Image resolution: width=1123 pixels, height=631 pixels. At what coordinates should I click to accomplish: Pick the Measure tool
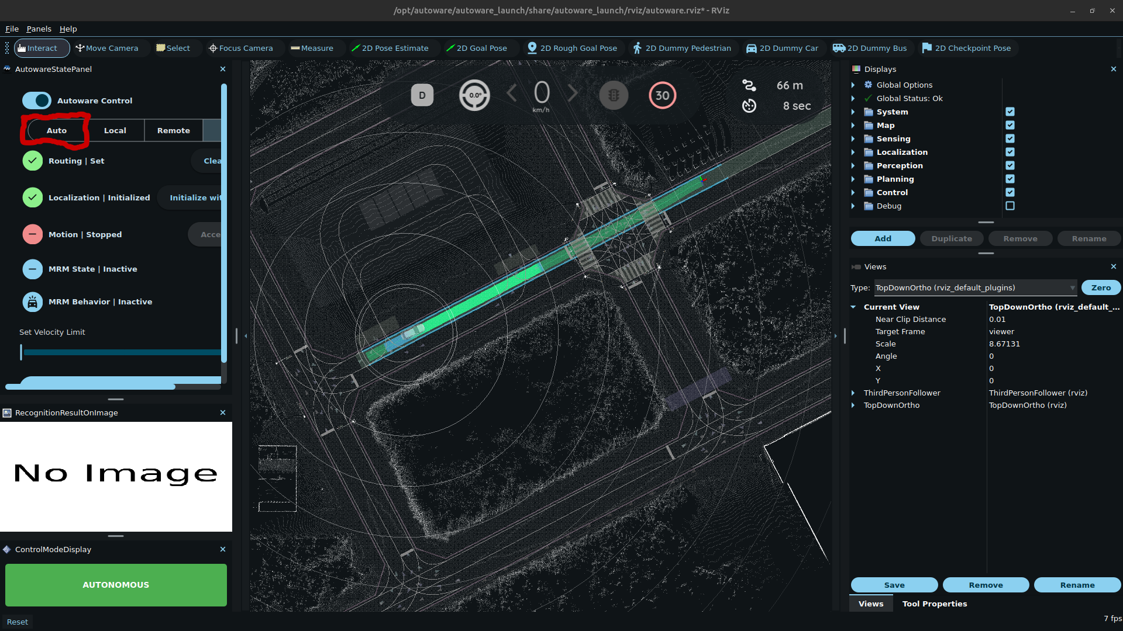[x=312, y=48]
